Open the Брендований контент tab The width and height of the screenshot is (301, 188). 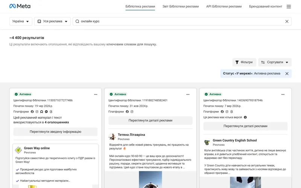(266, 6)
